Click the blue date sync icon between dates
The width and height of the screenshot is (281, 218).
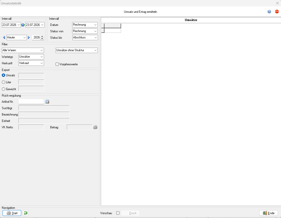point(23,25)
